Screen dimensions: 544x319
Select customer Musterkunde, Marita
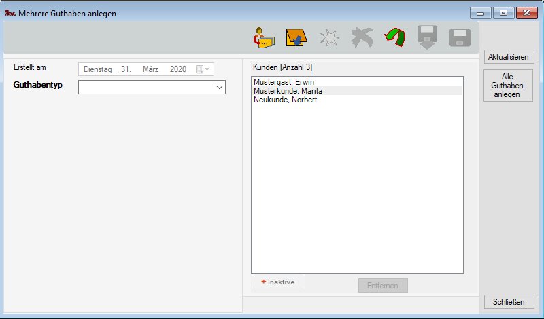[x=288, y=91]
